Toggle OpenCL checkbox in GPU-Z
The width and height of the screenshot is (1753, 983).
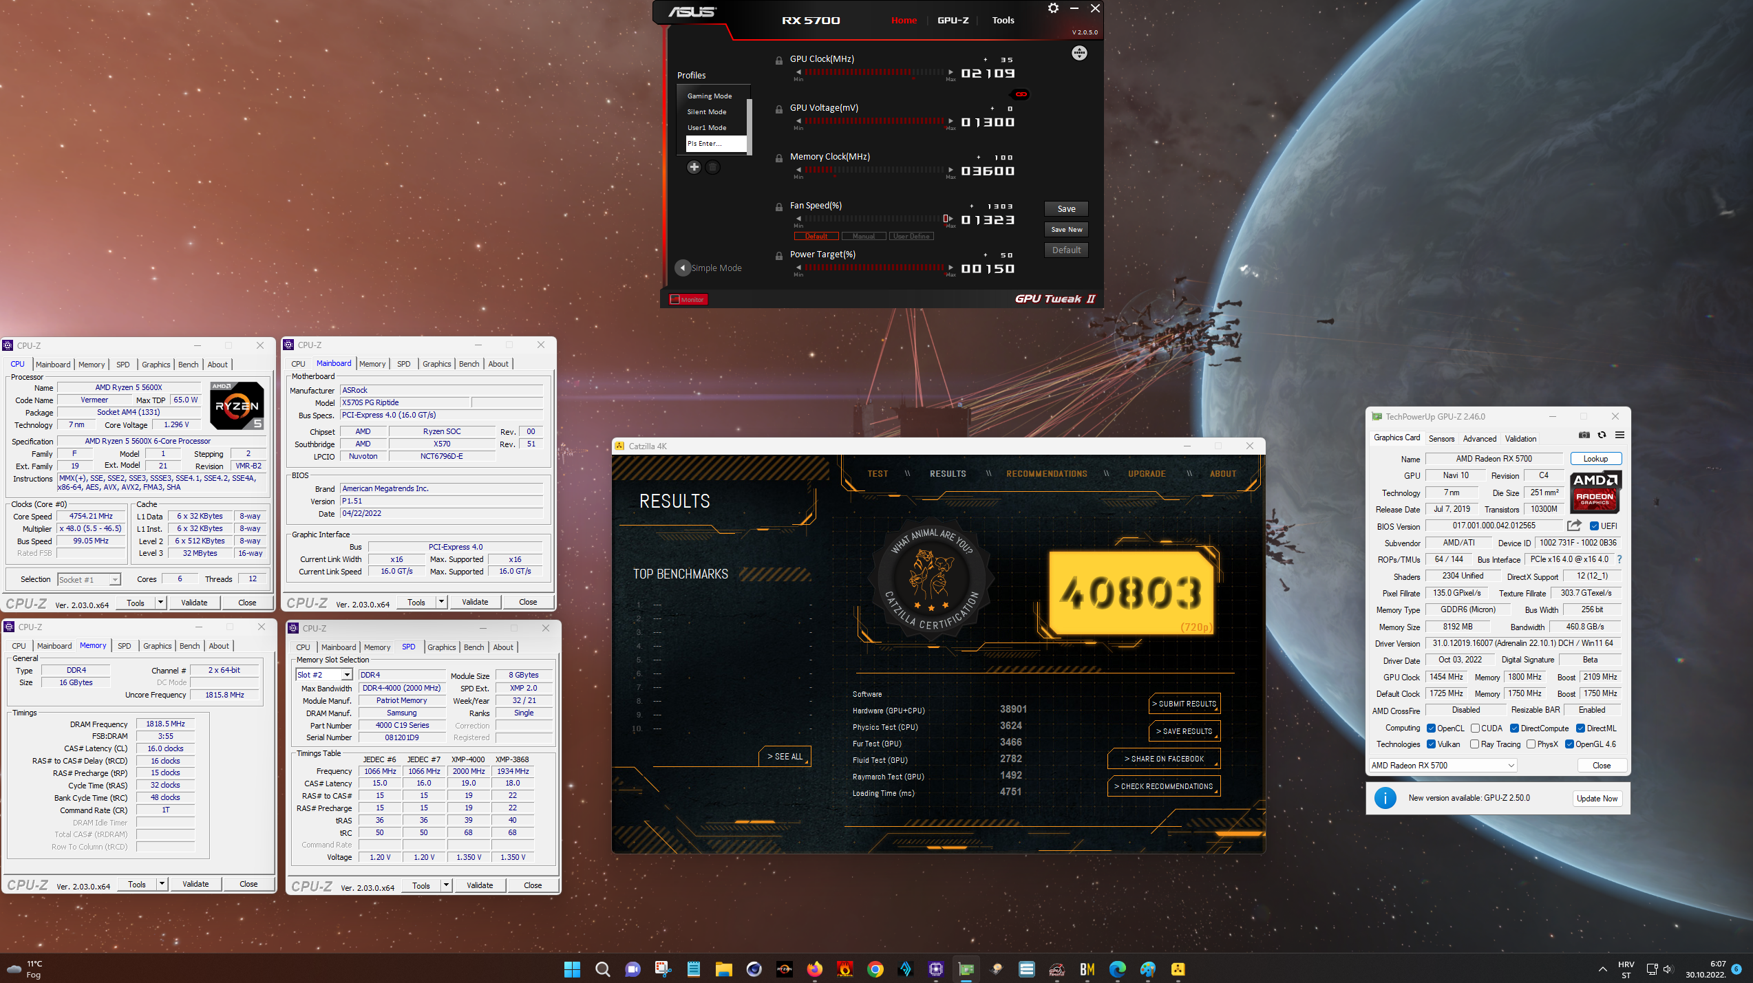[x=1432, y=728]
